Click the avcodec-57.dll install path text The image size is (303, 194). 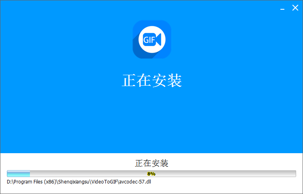pos(79,182)
